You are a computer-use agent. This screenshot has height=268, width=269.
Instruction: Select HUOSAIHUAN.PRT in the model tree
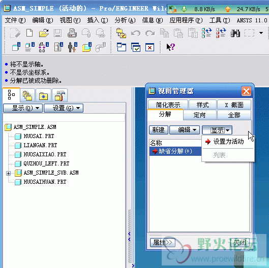tap(45, 182)
